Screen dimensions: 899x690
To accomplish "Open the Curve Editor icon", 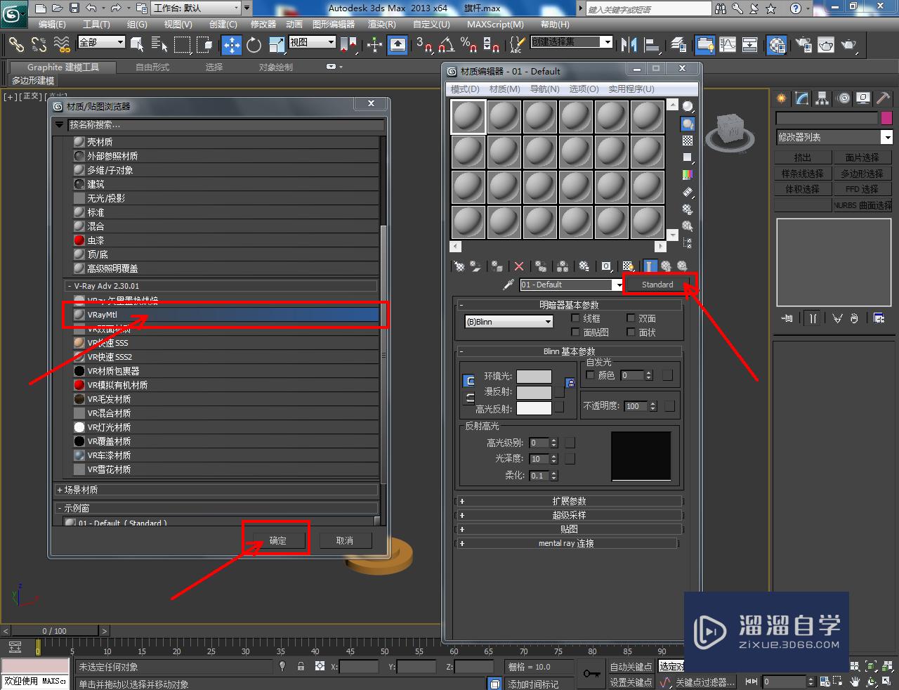I will (728, 45).
